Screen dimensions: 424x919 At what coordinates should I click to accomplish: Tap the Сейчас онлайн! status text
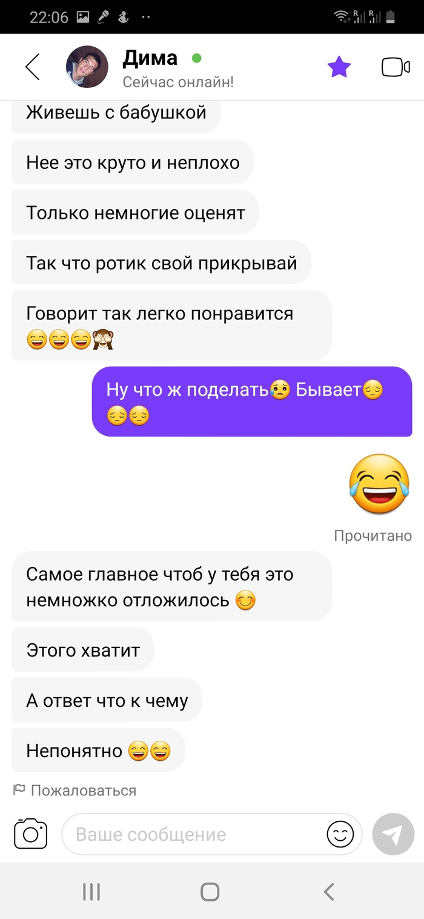178,82
